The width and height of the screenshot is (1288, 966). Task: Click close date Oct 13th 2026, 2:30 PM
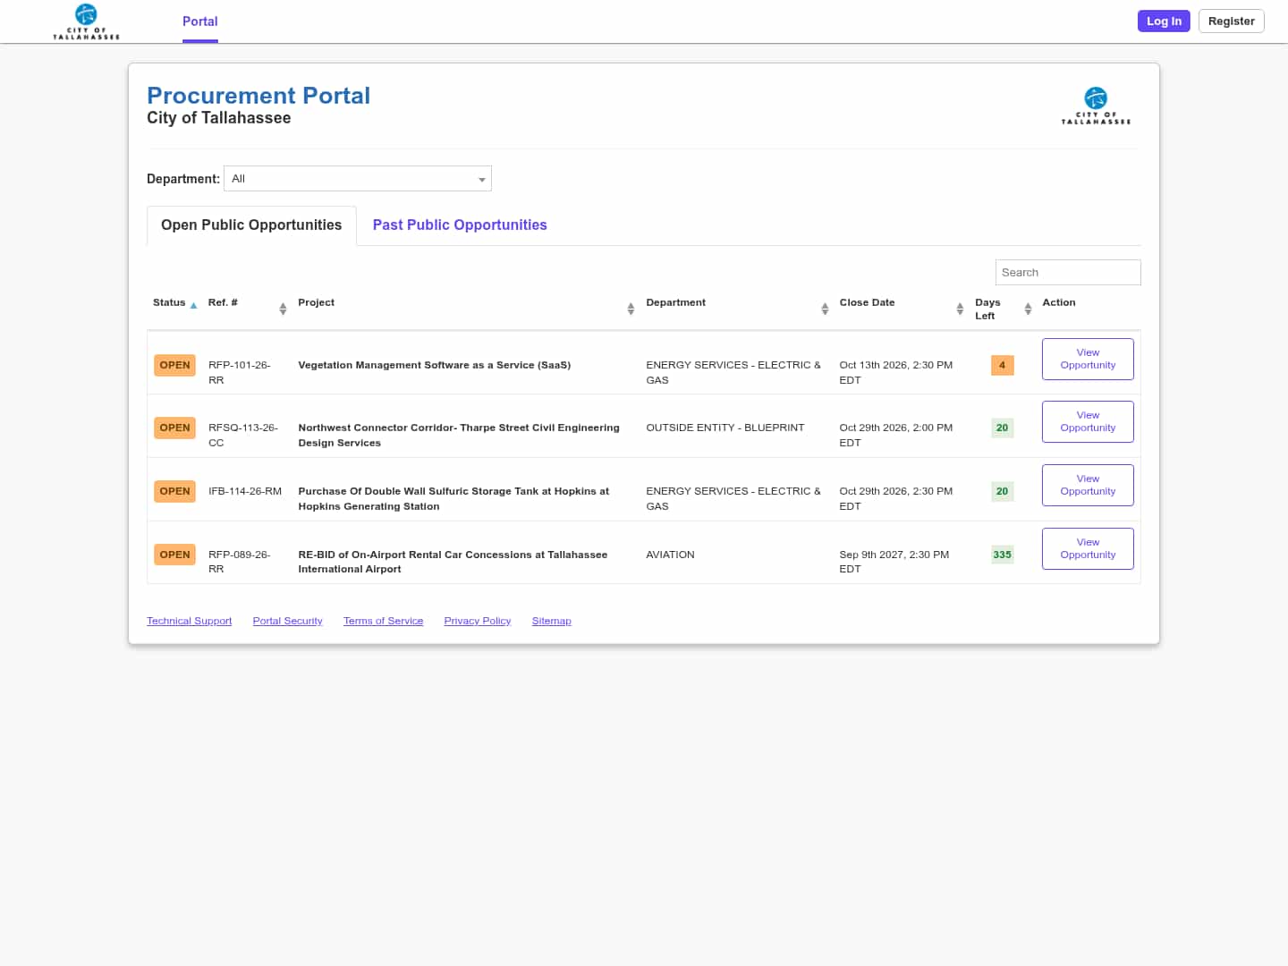click(x=896, y=372)
